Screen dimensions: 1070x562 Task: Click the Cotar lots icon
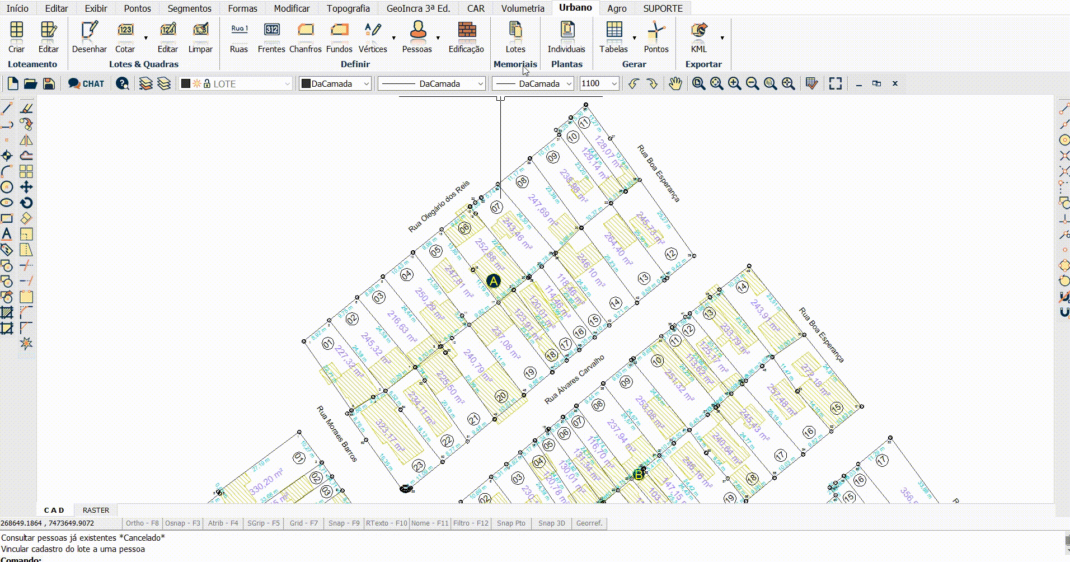click(125, 37)
